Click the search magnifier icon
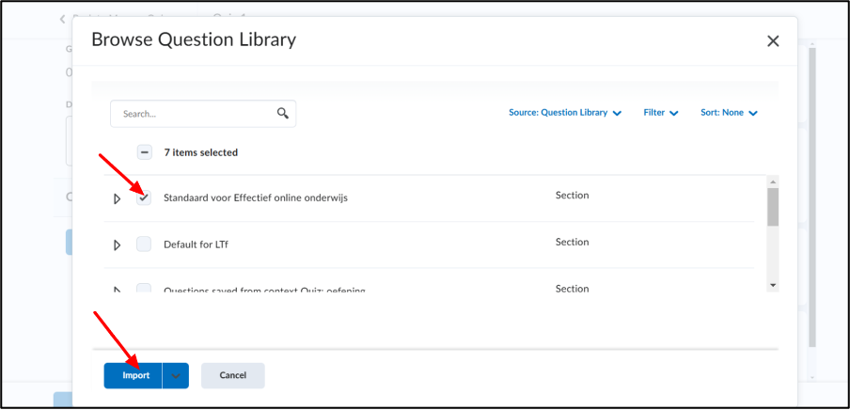The width and height of the screenshot is (850, 410). point(283,114)
